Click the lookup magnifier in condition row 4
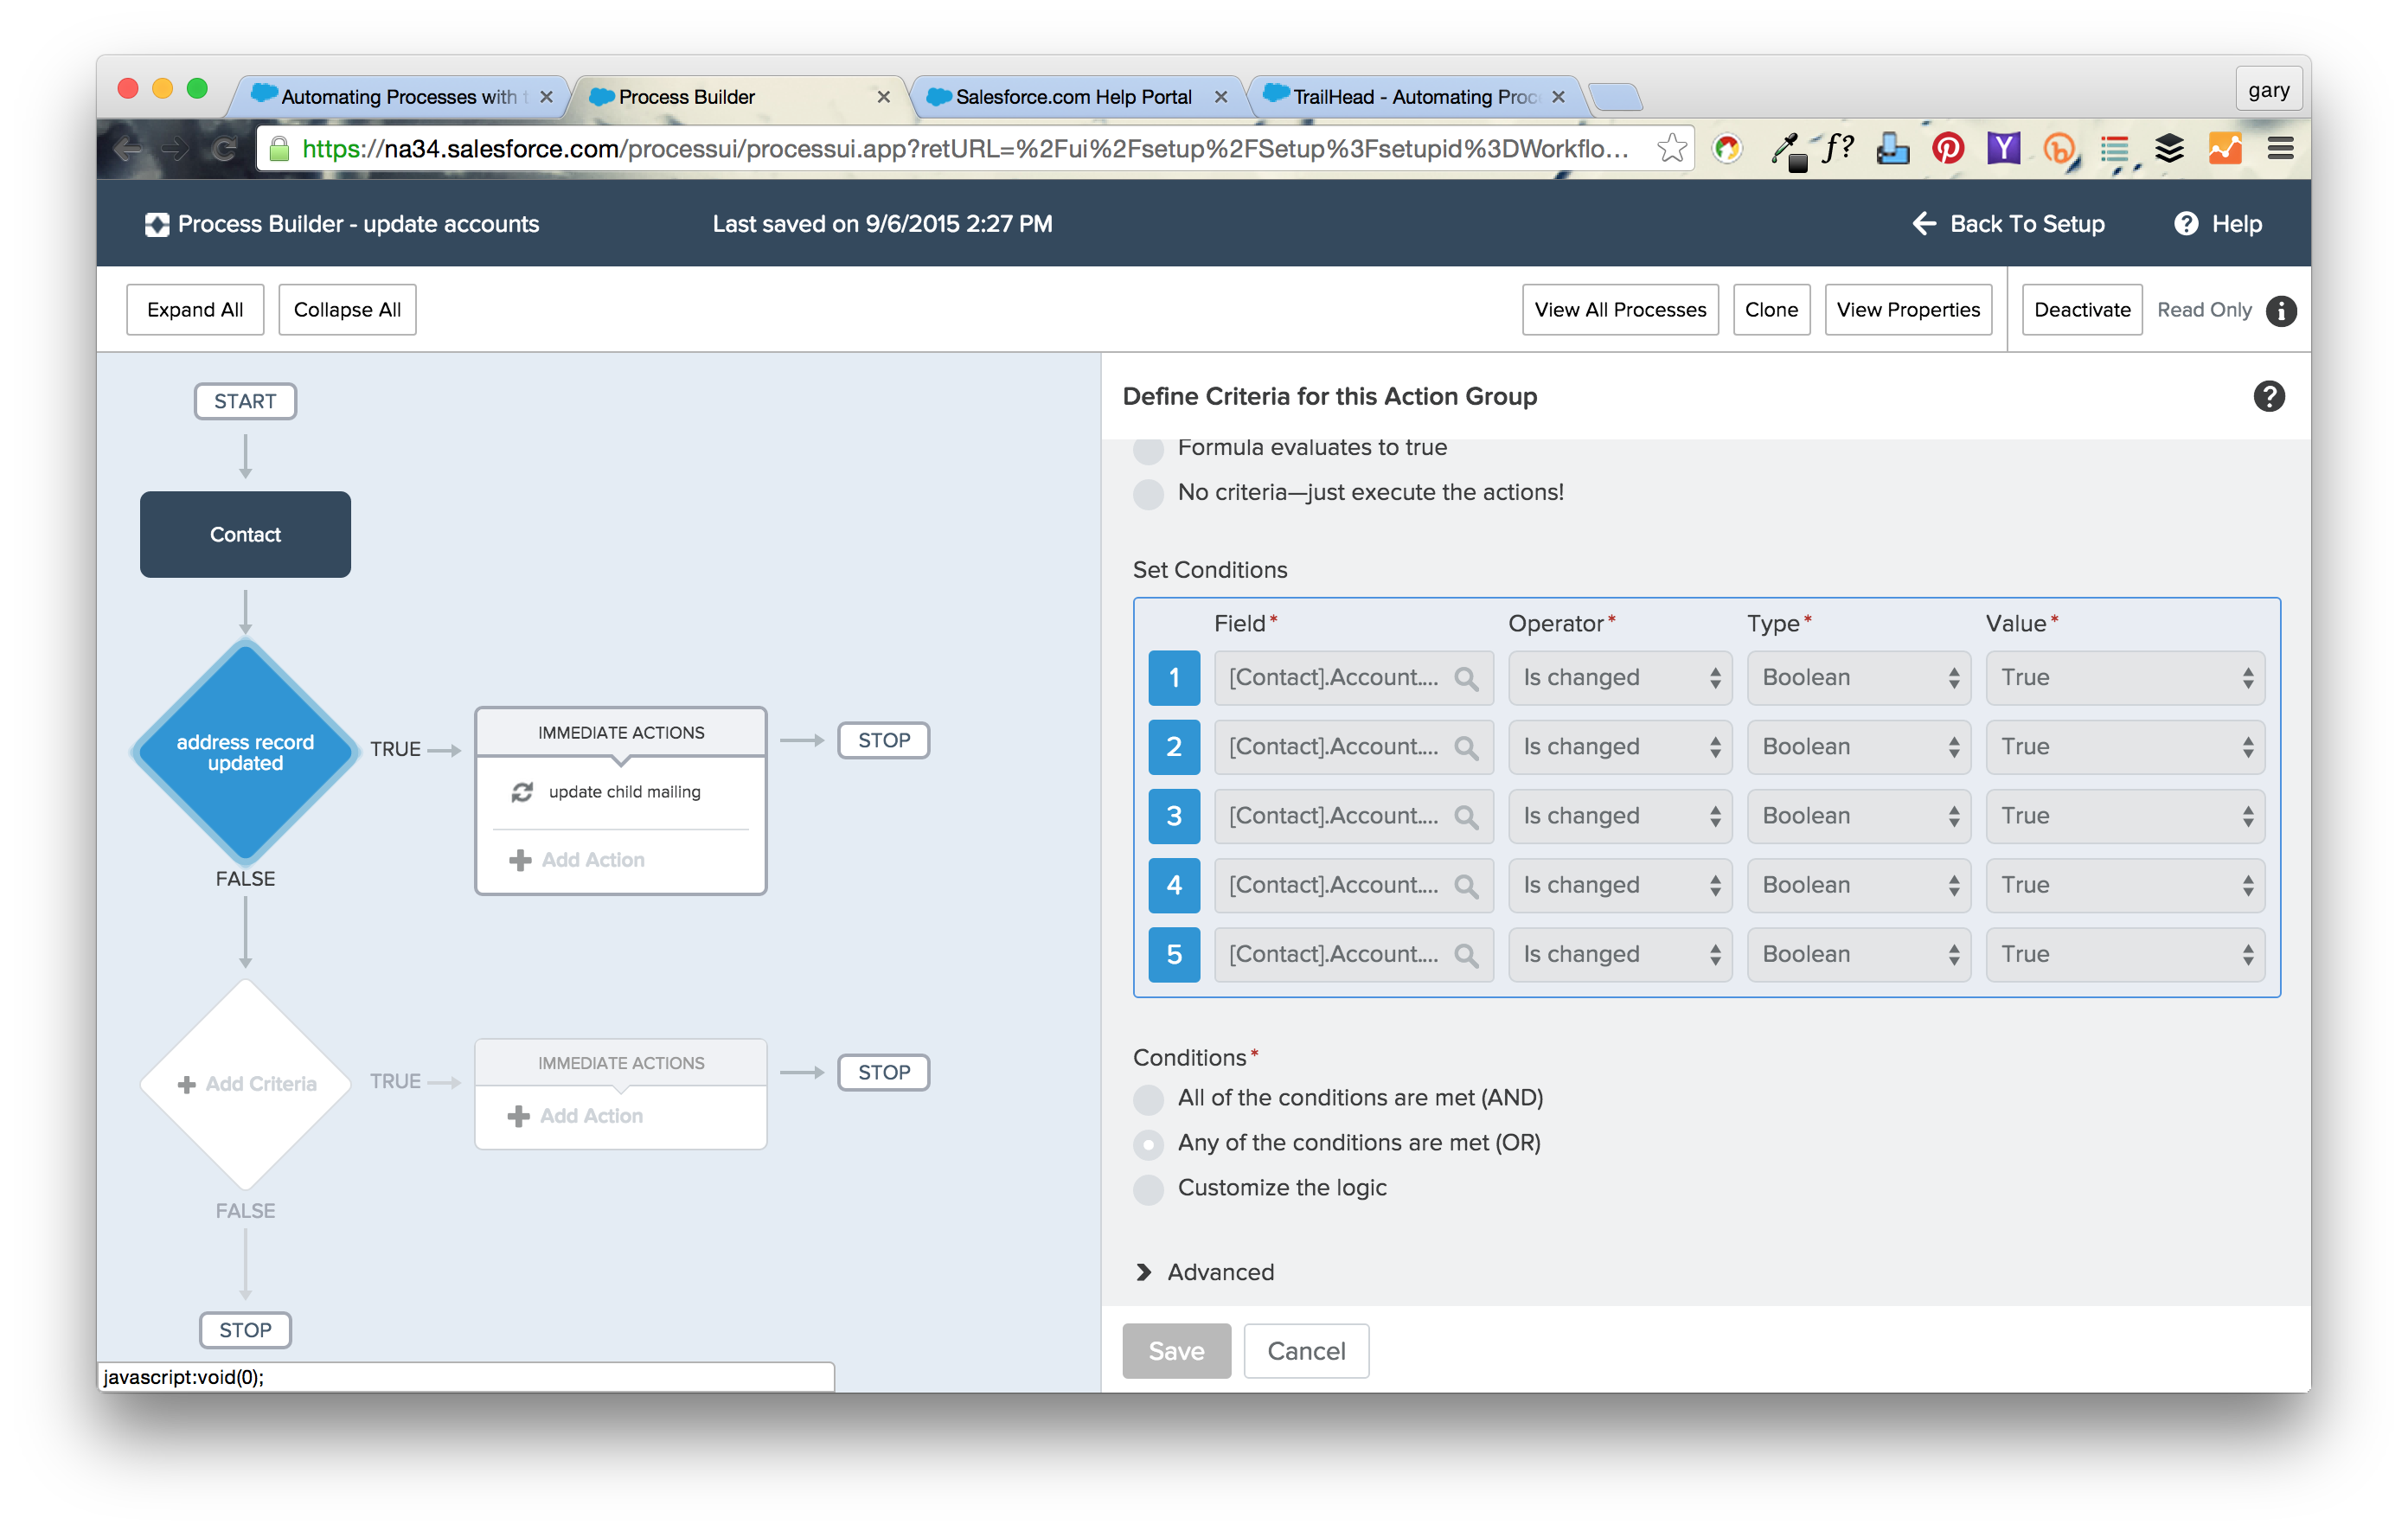Viewport: 2408px width, 1531px height. coord(1466,886)
